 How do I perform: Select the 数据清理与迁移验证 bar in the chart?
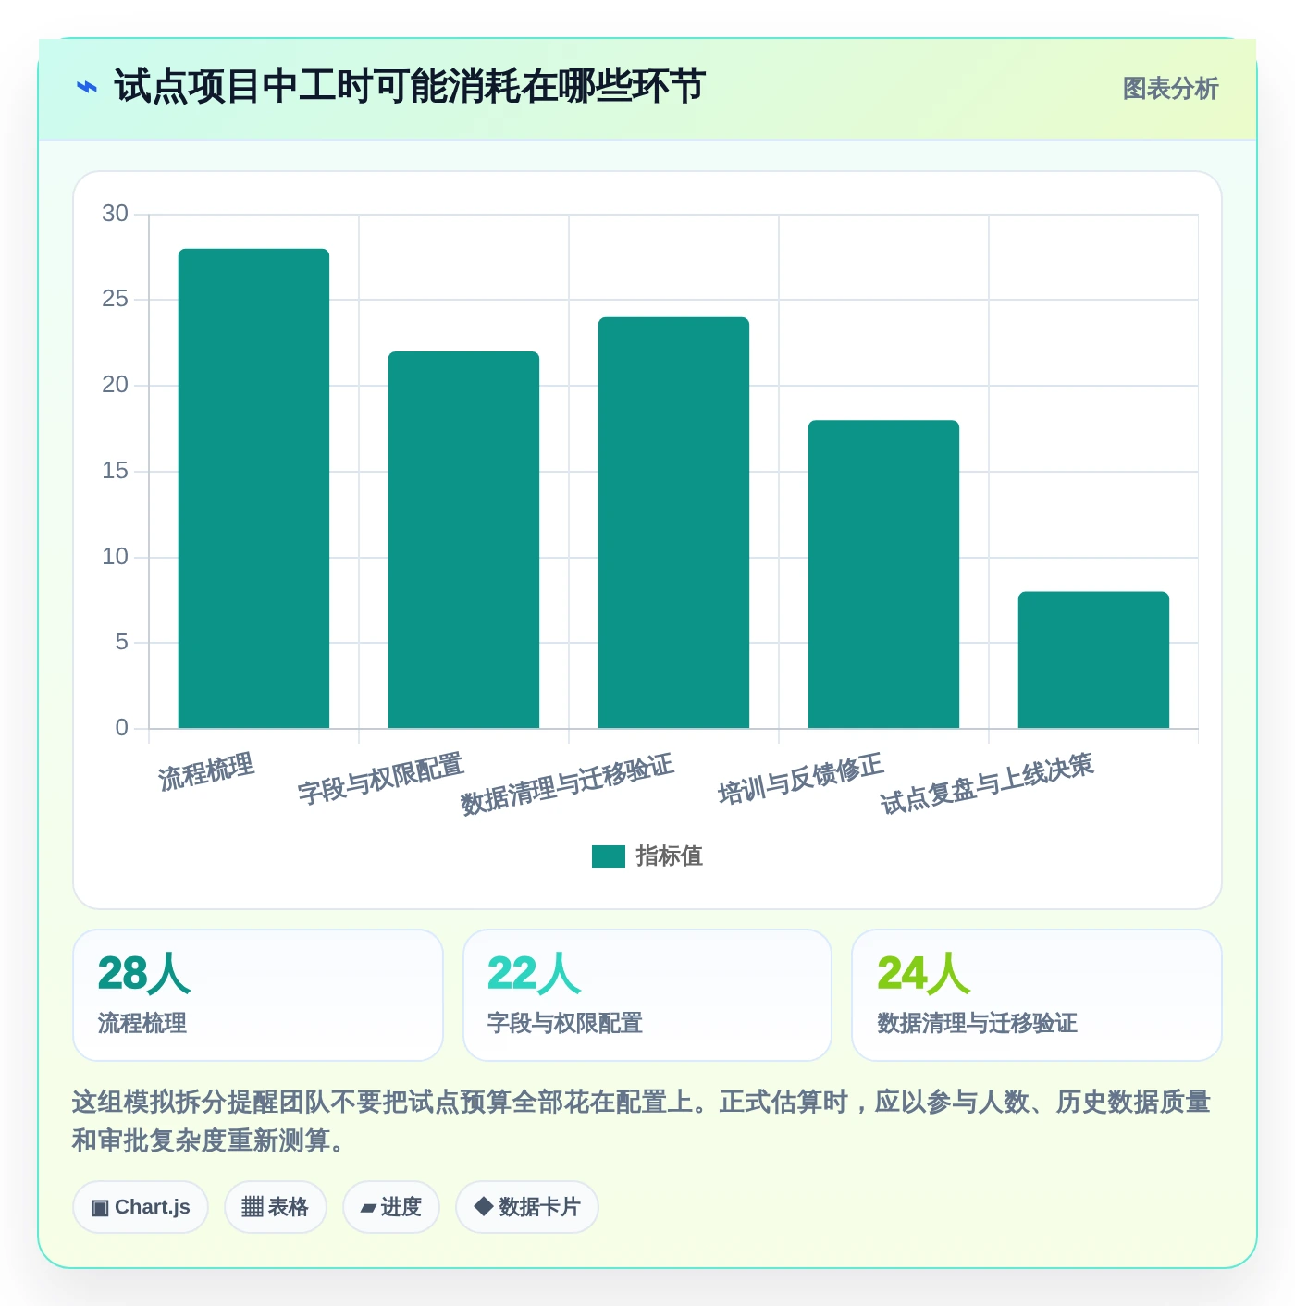pos(673,523)
